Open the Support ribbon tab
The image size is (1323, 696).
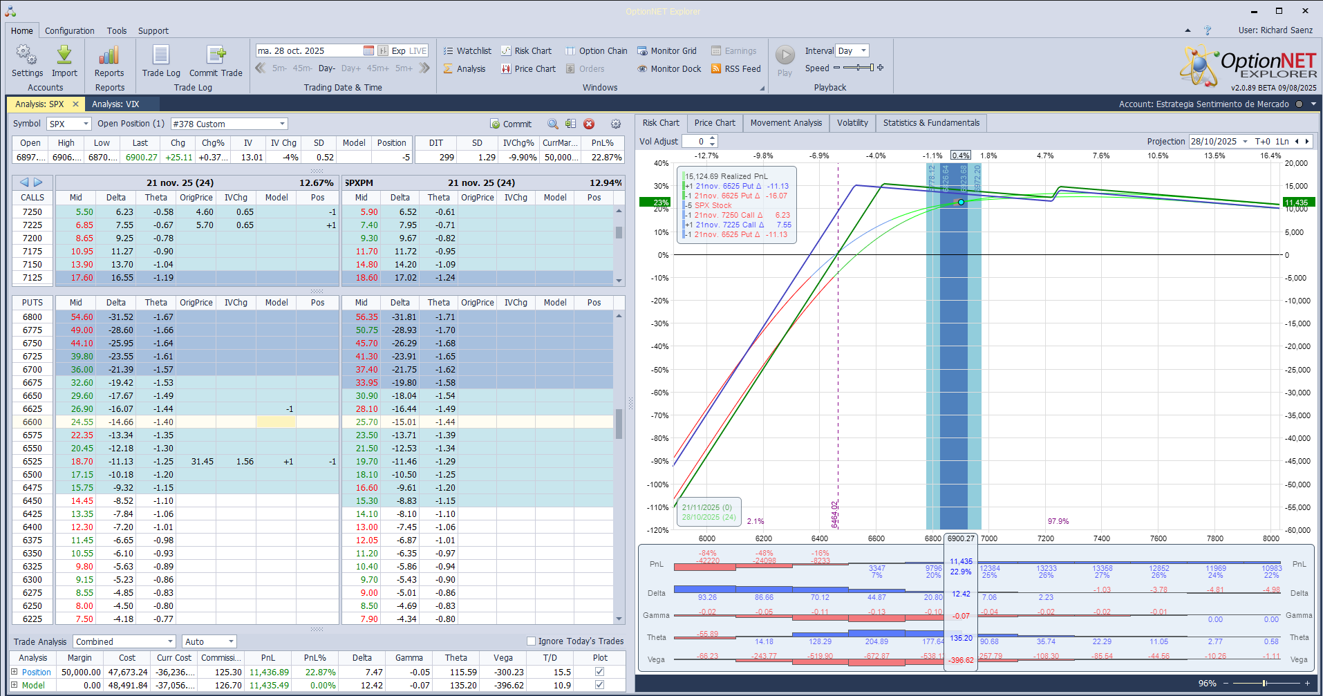tap(153, 30)
